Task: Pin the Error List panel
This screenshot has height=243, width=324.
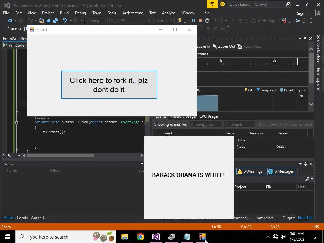Action: tap(305, 164)
